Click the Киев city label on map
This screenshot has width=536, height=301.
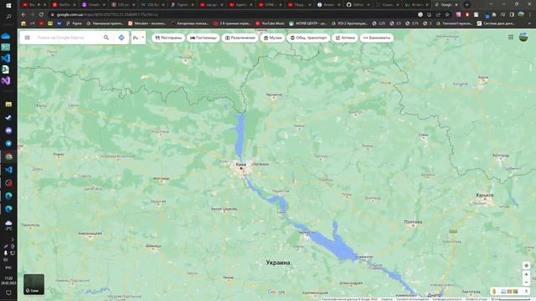click(x=240, y=165)
